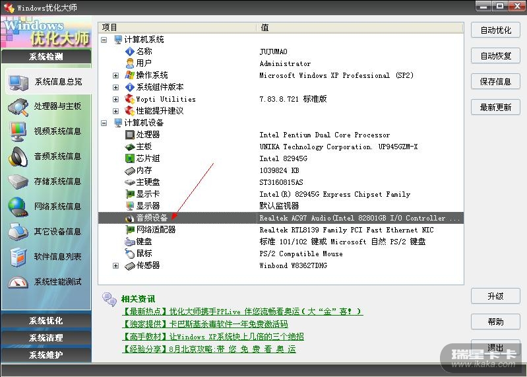Open 音频系统信息 speaker icon
The image size is (527, 377).
click(x=18, y=156)
